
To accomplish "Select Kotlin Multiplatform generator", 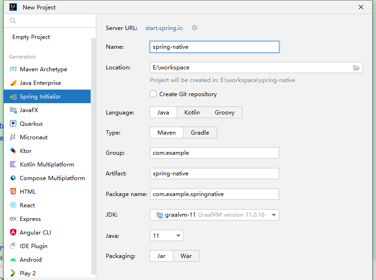I will click(x=47, y=165).
